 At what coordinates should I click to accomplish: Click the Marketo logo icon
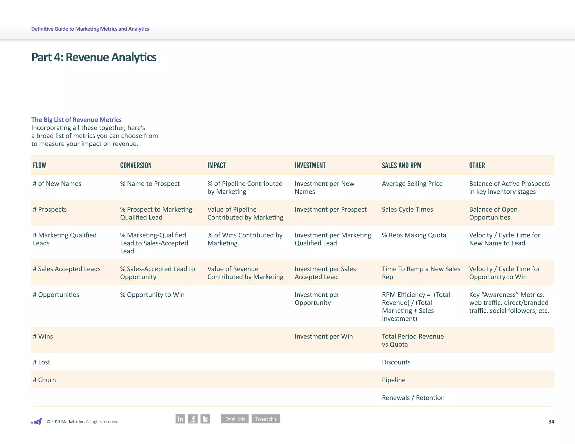click(36, 421)
